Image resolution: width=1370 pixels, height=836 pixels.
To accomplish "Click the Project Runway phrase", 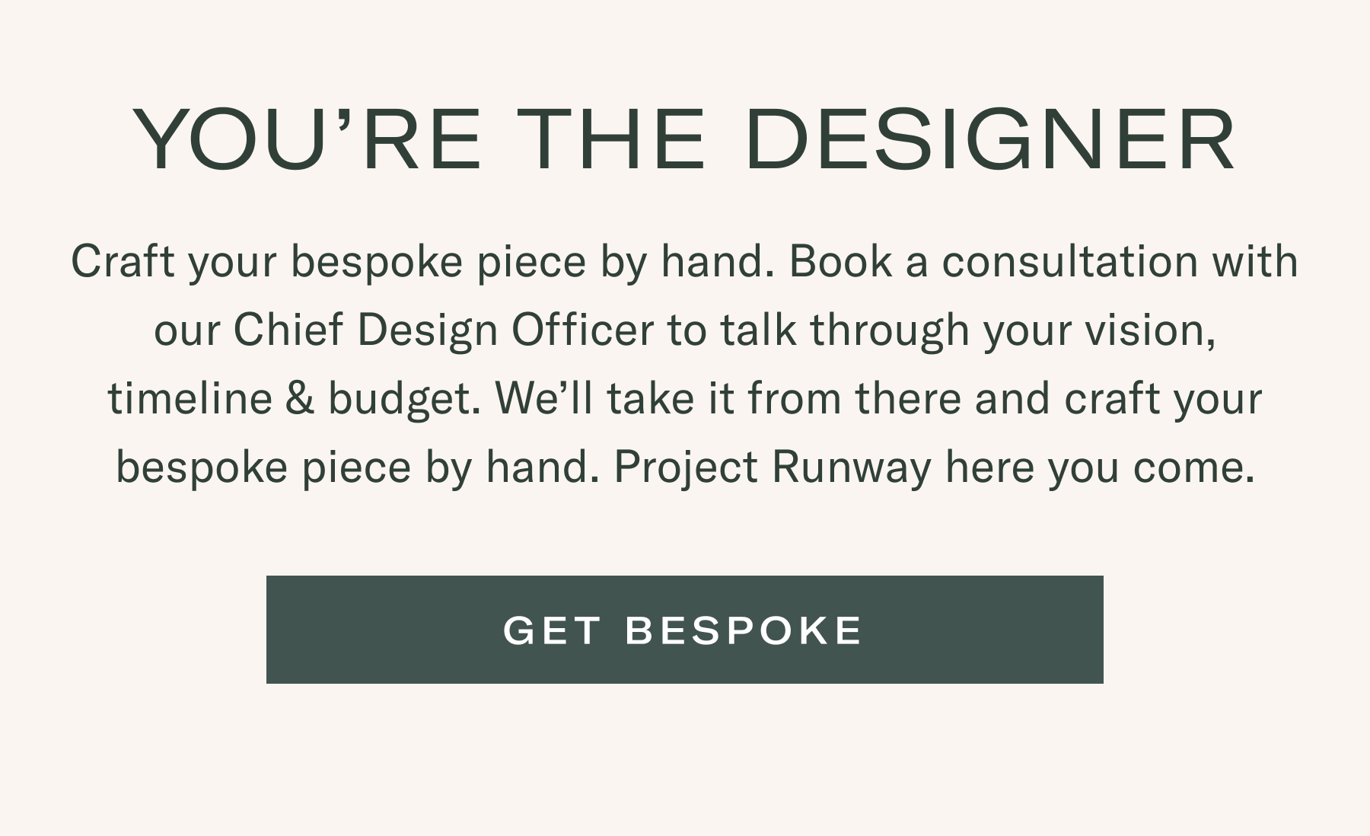I will point(773,467).
